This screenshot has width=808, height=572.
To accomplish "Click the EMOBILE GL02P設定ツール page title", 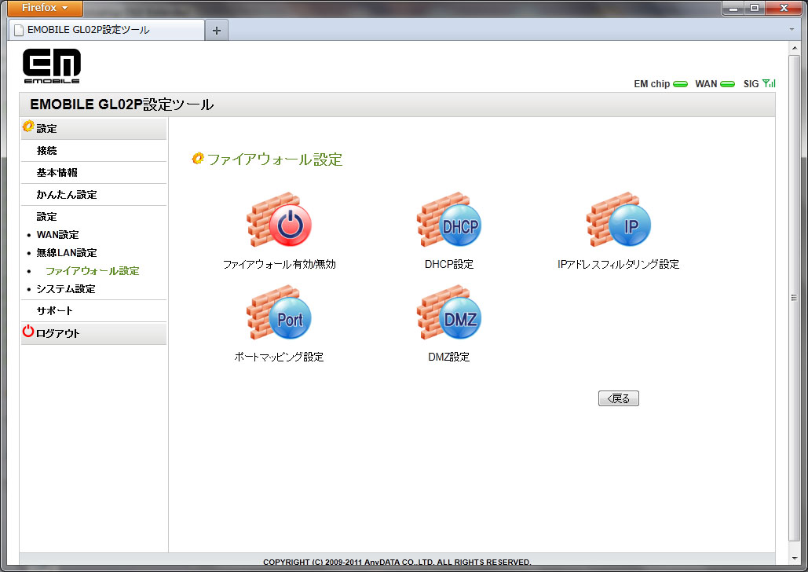I will point(122,104).
